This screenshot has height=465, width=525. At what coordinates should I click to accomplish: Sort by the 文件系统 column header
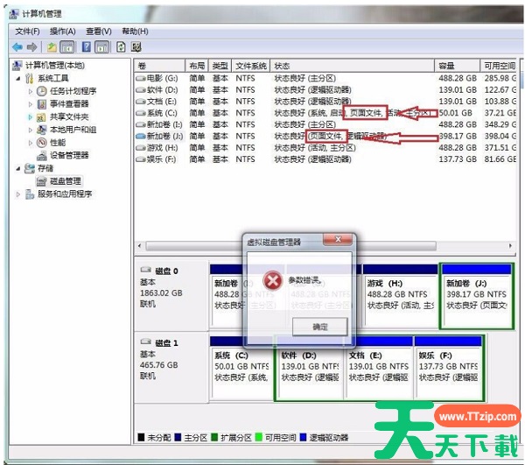click(251, 66)
